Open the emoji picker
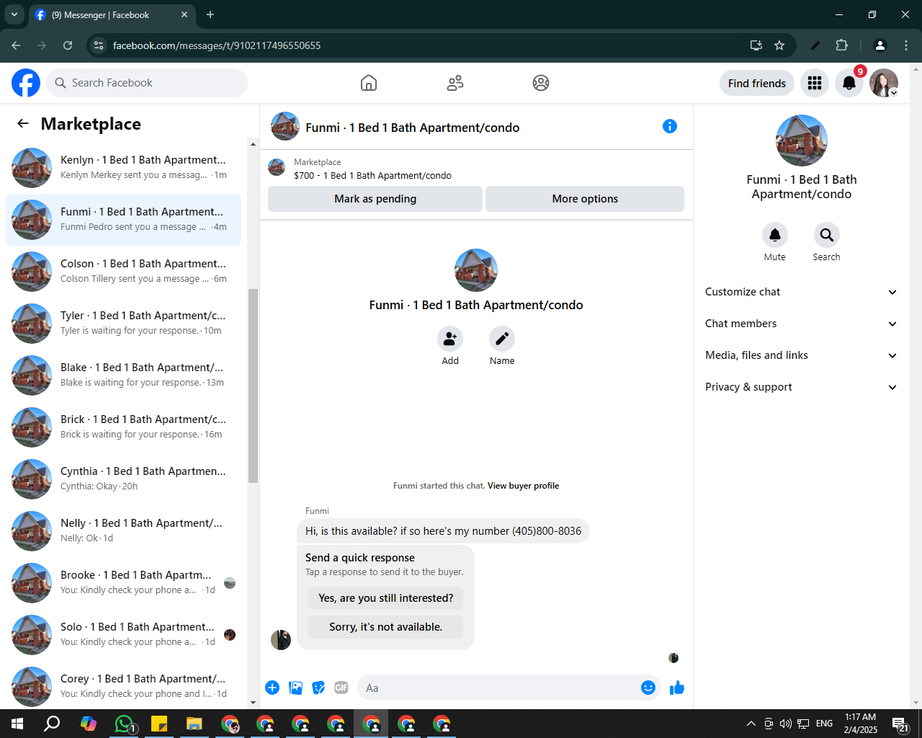This screenshot has height=738, width=922. [648, 688]
